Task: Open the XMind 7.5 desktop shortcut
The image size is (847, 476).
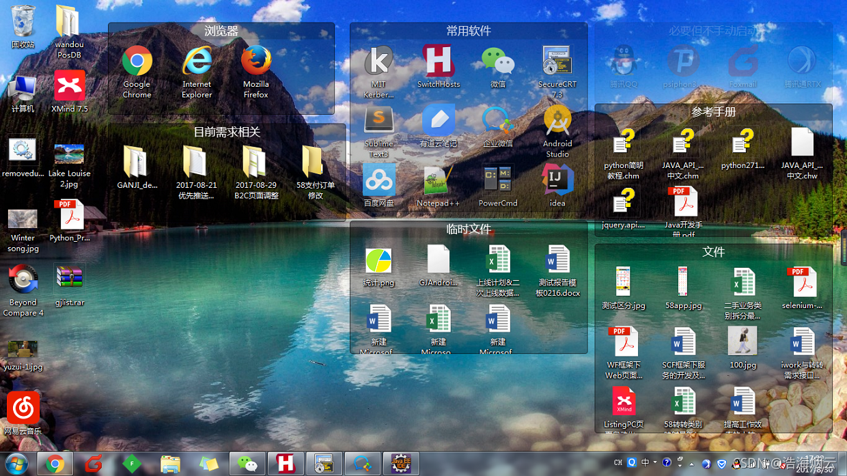Action: 70,86
